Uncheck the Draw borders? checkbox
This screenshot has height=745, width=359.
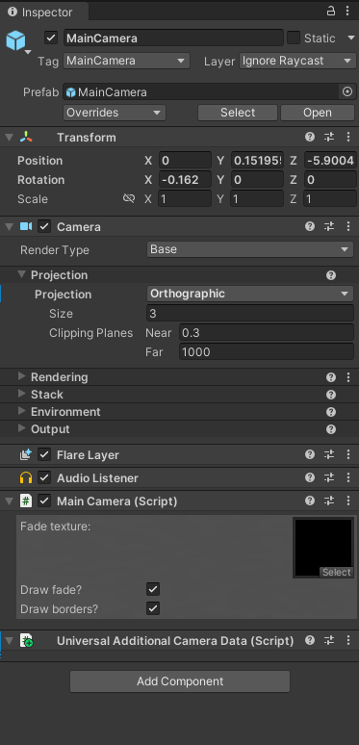(153, 608)
